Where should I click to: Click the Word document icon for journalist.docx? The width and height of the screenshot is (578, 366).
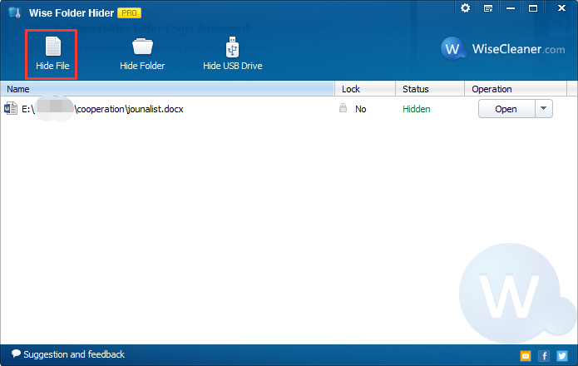pos(11,109)
